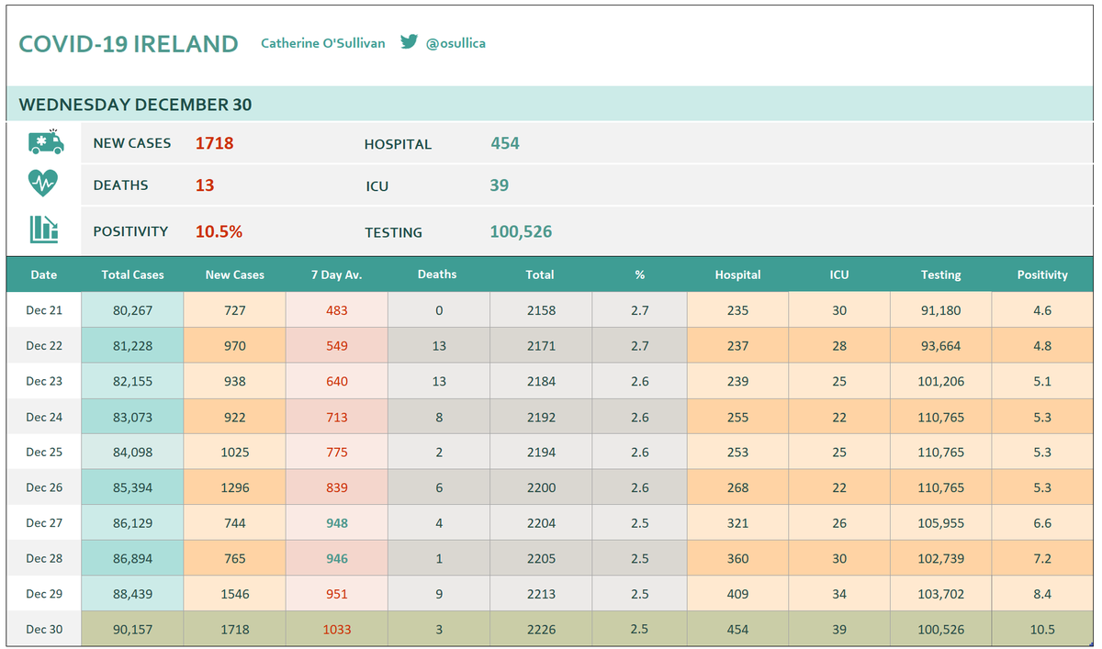The image size is (1102, 649).
Task: Click the Hospital column header
Action: tap(737, 274)
